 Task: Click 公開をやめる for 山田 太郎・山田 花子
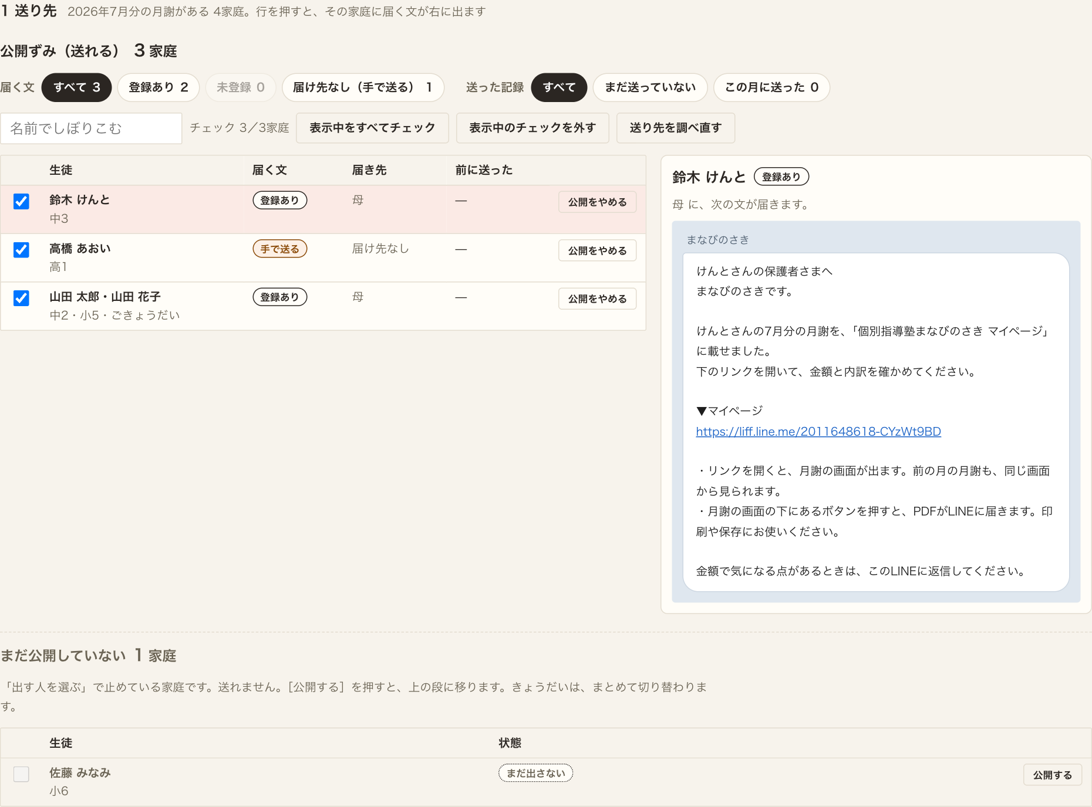coord(597,299)
